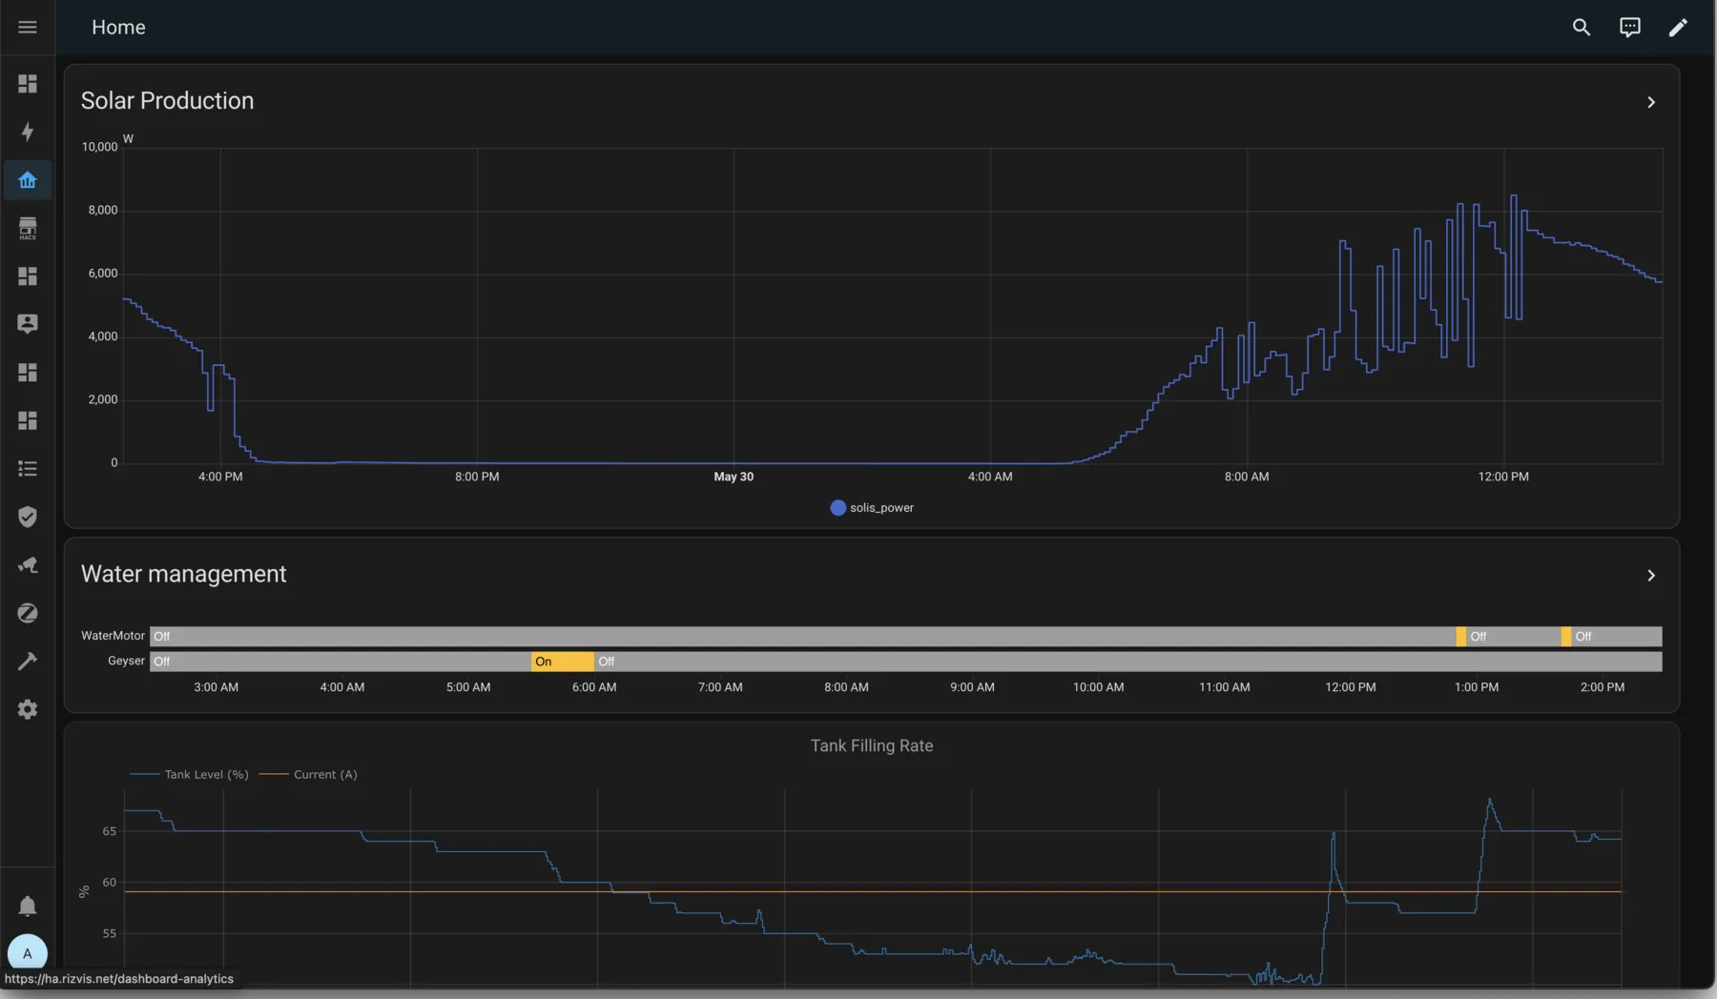The image size is (1717, 999).
Task: Click the edit dashboard pencil icon
Action: (x=1678, y=28)
